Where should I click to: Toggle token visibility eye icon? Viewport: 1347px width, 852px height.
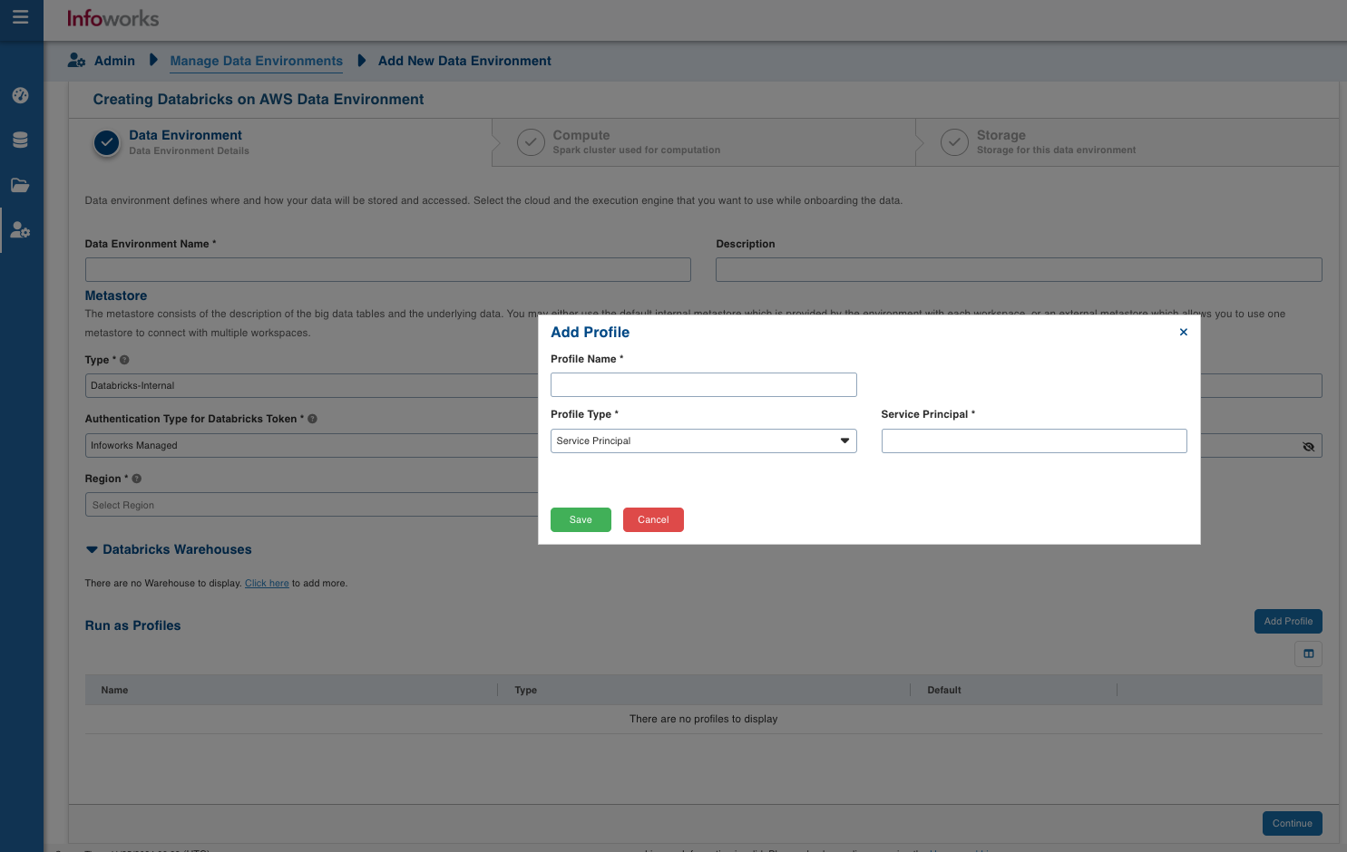tap(1308, 446)
